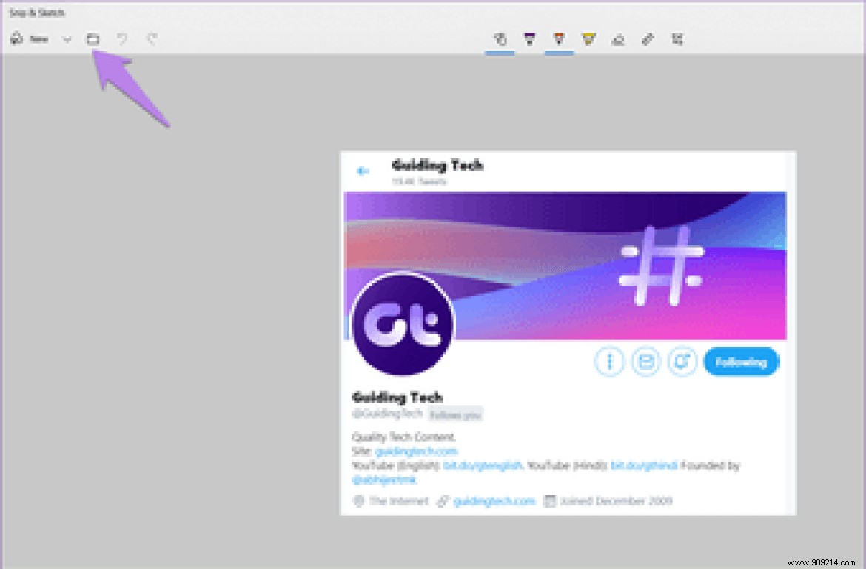866x569 pixels.
Task: Click Following to unfollow Guiding Tech
Action: click(741, 362)
